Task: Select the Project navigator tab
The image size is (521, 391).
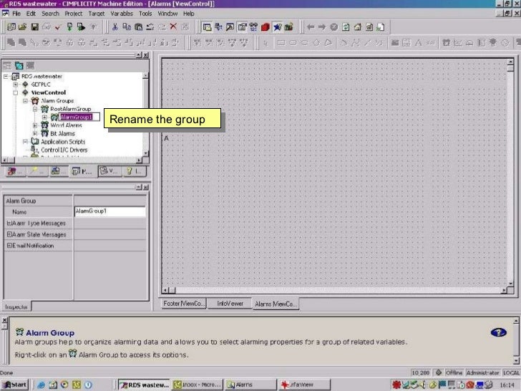Action: [x=82, y=171]
